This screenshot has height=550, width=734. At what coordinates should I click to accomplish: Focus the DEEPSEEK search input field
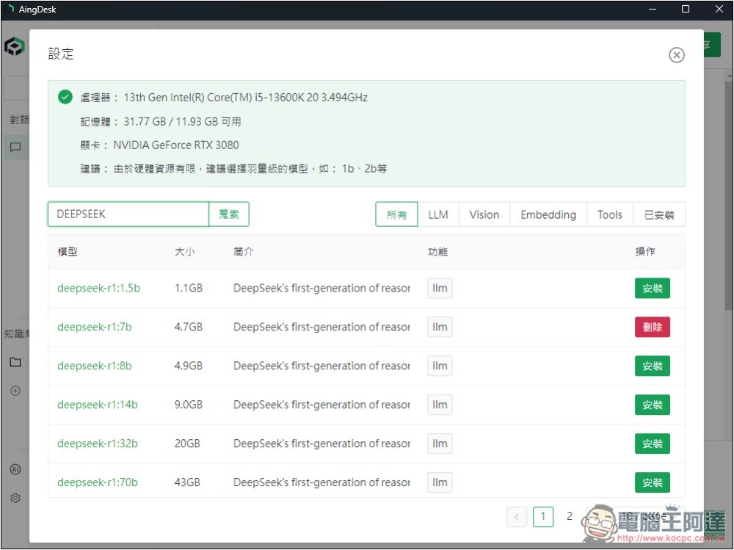pyautogui.click(x=128, y=214)
